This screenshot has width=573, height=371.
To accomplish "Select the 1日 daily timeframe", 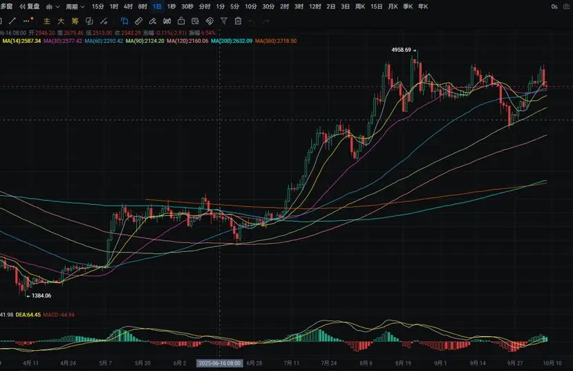I will pos(157,7).
